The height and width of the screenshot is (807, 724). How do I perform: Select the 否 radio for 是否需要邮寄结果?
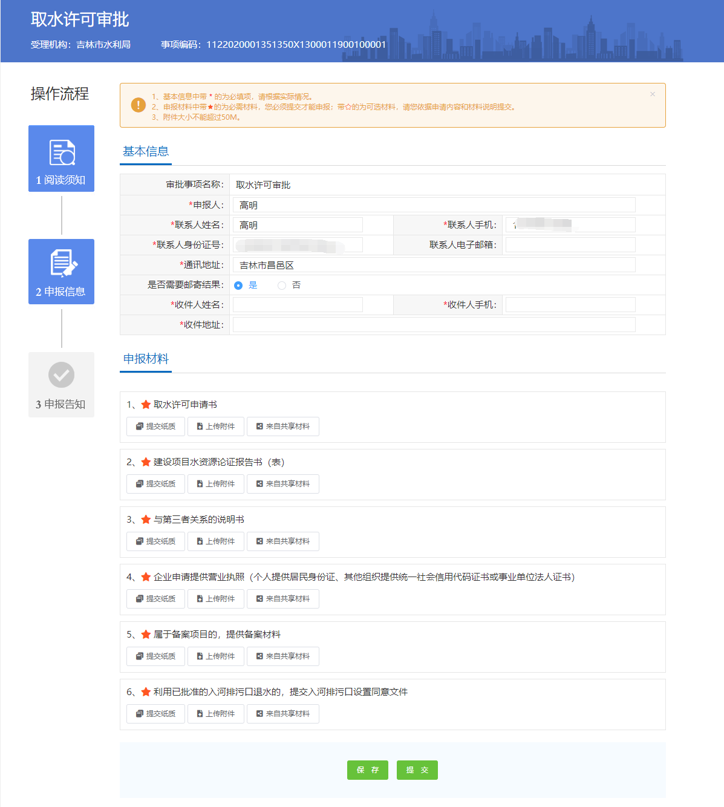click(x=281, y=284)
